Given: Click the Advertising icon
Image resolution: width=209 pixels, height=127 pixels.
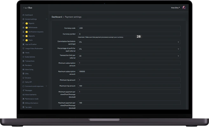Looking at the screenshot, I should 24,69.
